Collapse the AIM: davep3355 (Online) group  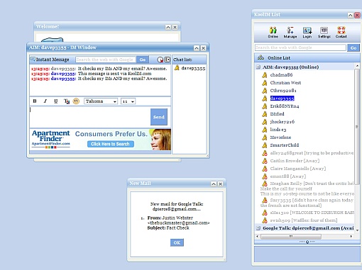click(x=258, y=67)
